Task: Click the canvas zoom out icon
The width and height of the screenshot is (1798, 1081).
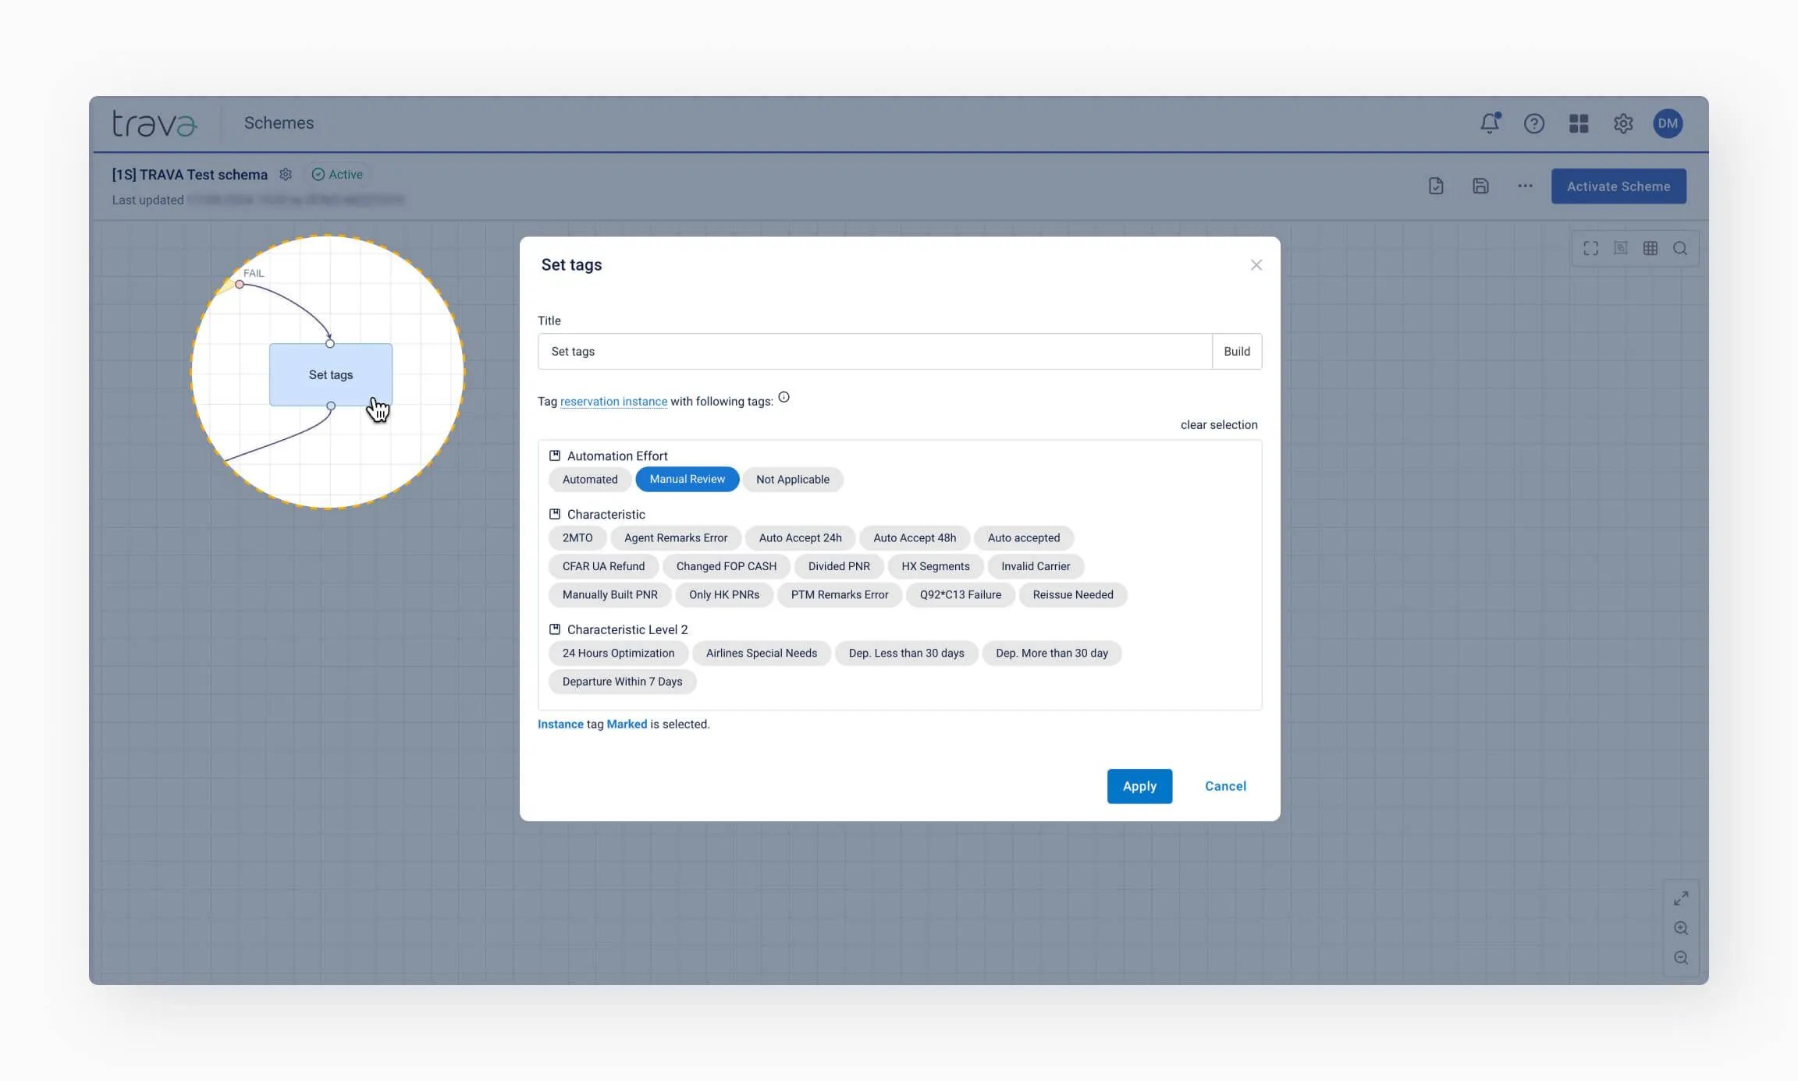Action: pos(1681,958)
